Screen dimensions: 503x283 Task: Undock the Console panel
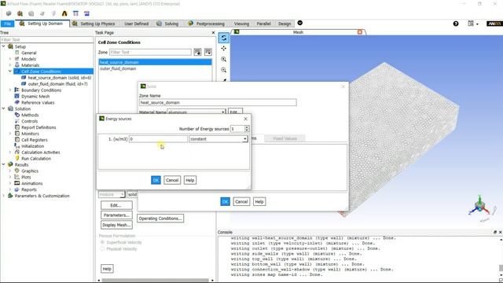coord(495,232)
